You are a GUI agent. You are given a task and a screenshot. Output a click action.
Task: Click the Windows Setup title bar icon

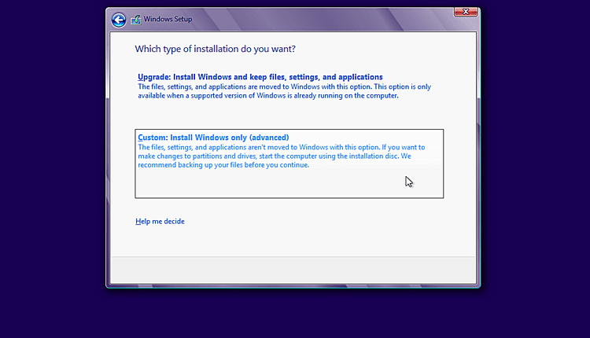136,20
